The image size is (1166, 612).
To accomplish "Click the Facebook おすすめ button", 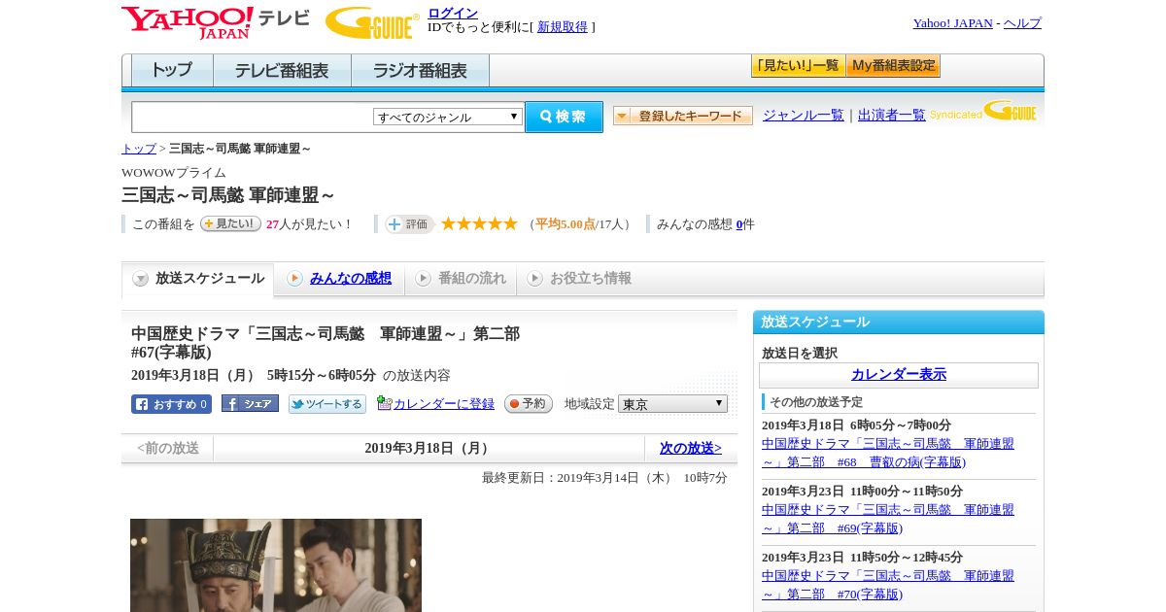I will [171, 404].
